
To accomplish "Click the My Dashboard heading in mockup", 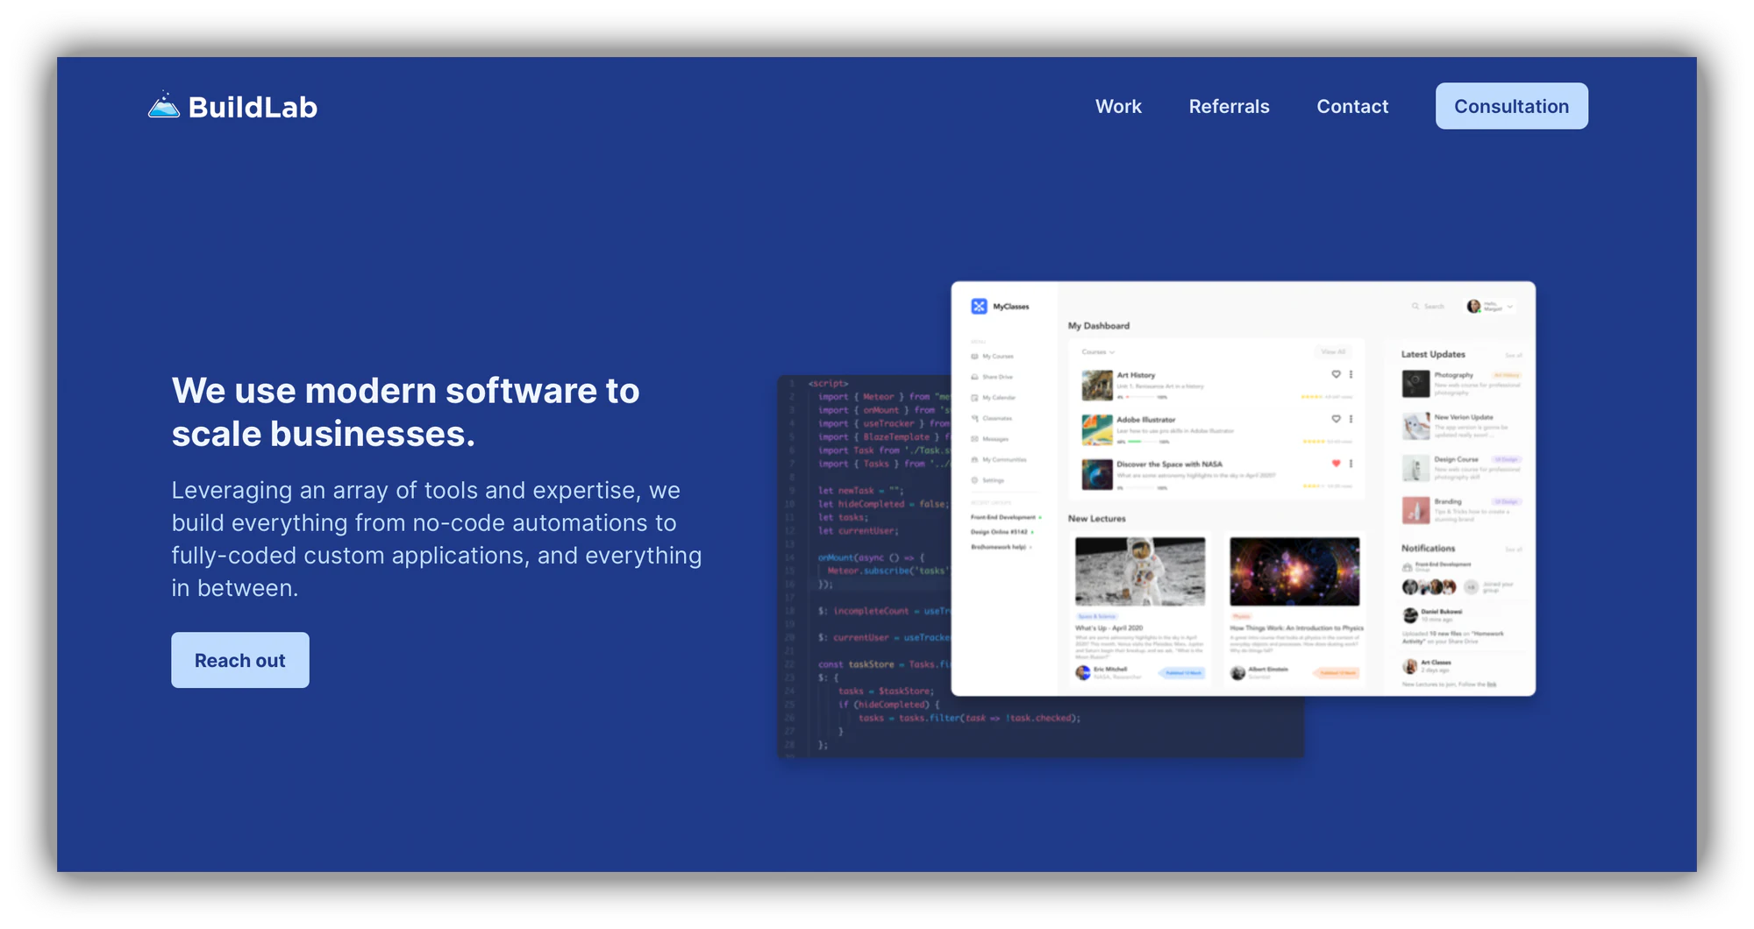I will click(1098, 326).
